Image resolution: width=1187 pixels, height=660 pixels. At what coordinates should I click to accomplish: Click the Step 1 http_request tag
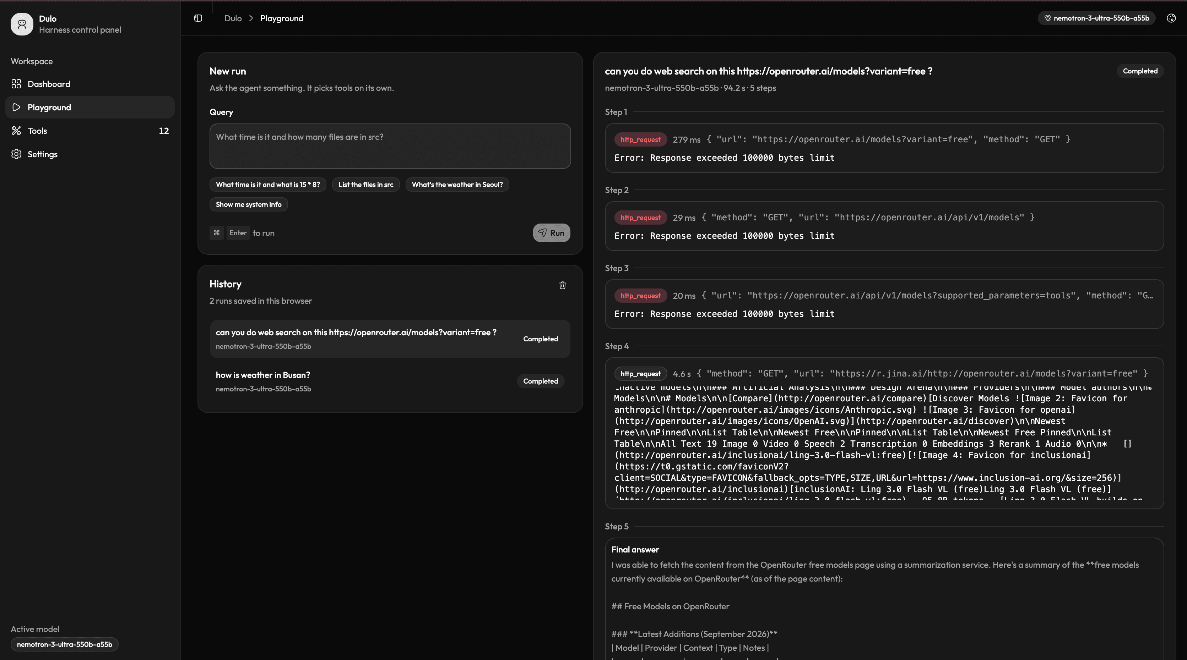(640, 139)
